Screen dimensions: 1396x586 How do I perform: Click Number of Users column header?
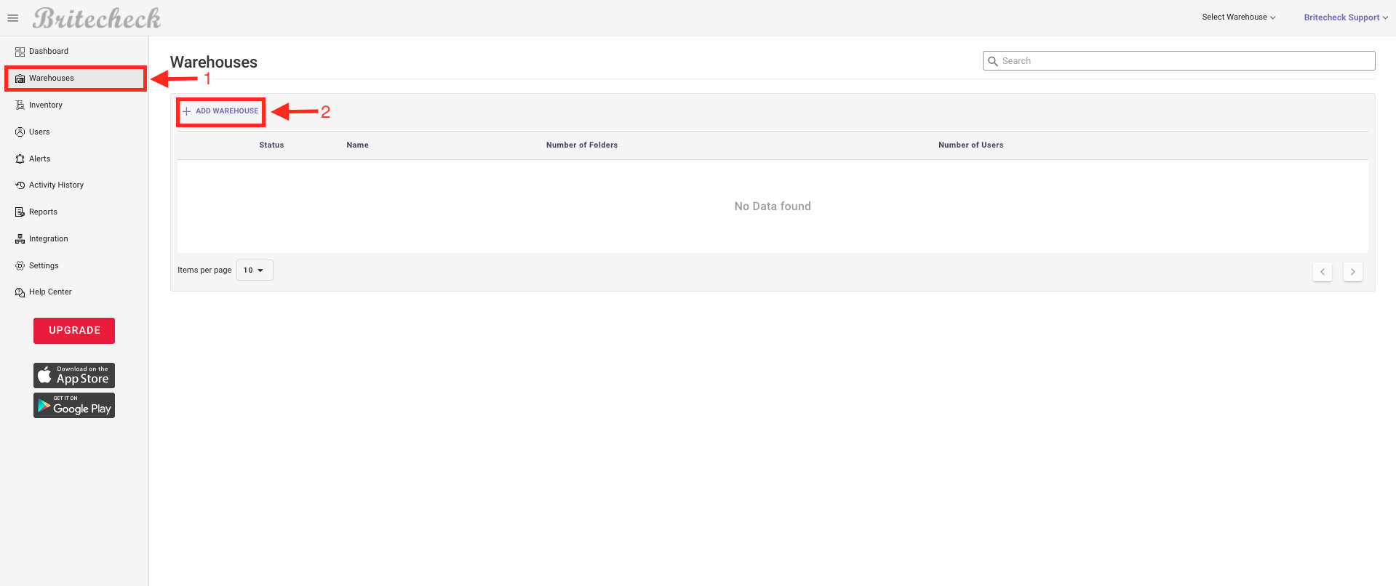[x=970, y=145]
